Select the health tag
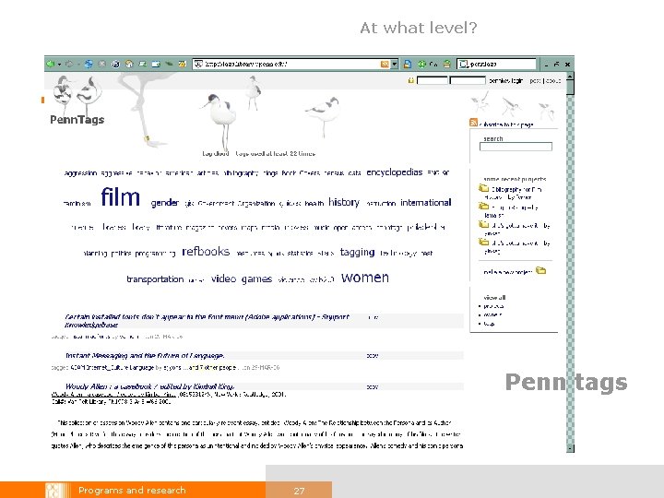Image resolution: width=664 pixels, height=498 pixels. click(314, 204)
